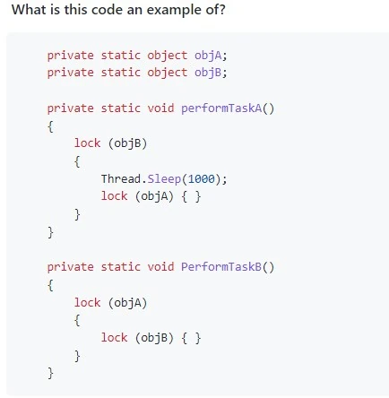Click the first private keyword
This screenshot has width=389, height=398.
tap(71, 56)
